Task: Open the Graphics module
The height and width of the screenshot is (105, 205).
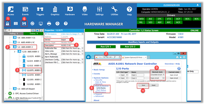Action: coord(55,11)
